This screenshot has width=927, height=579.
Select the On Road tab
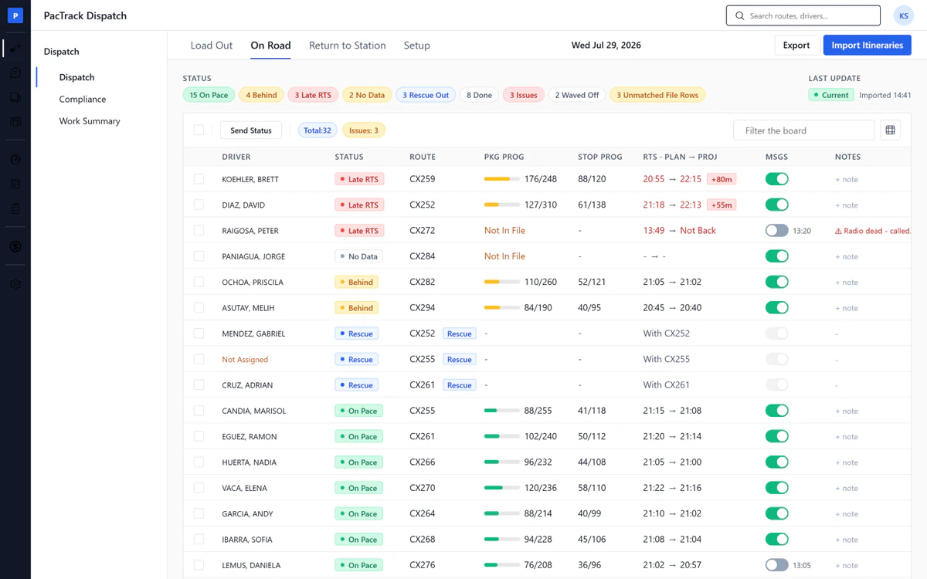(270, 46)
